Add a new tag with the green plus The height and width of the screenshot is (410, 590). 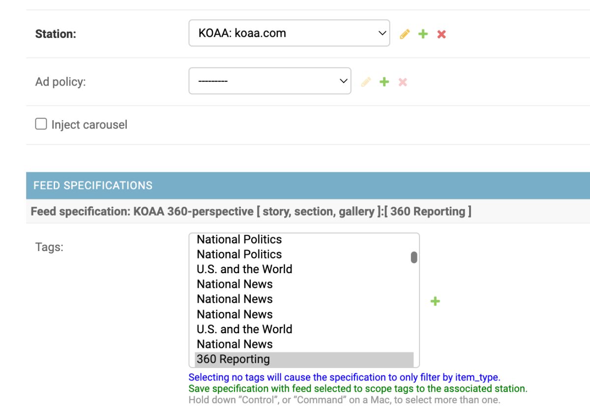click(x=435, y=301)
